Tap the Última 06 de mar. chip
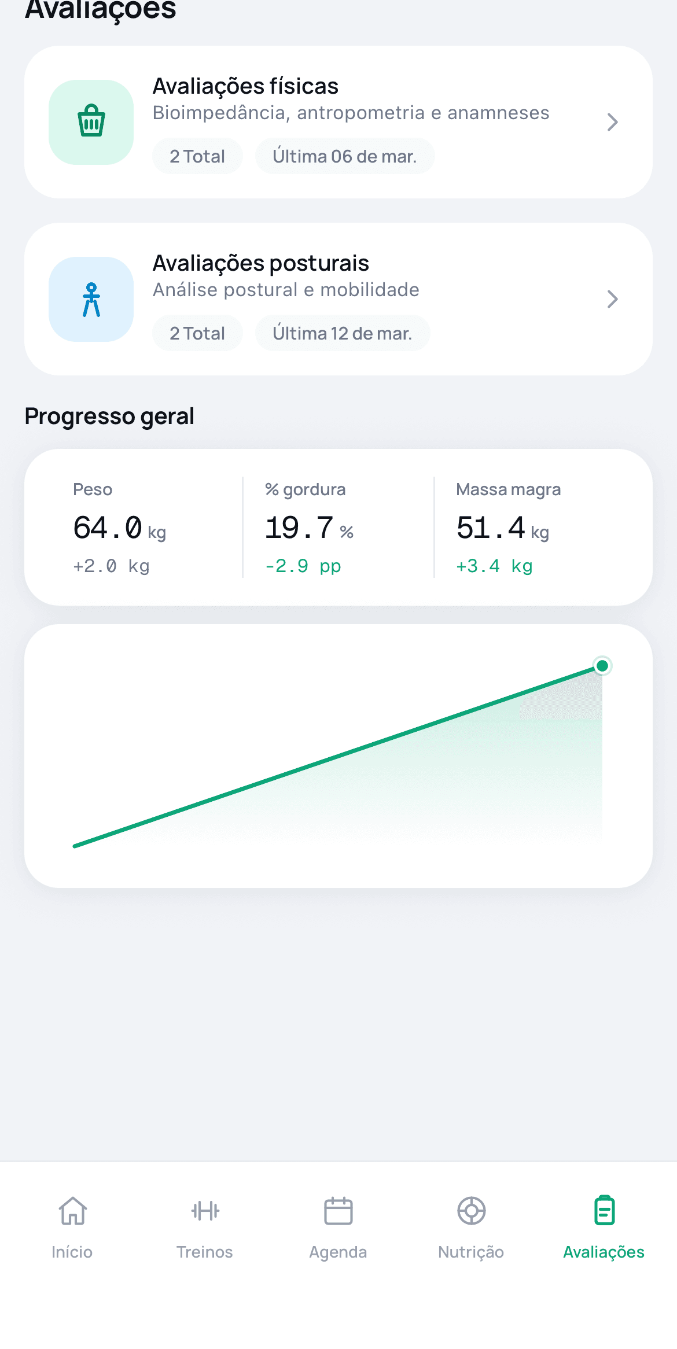 [x=345, y=156]
